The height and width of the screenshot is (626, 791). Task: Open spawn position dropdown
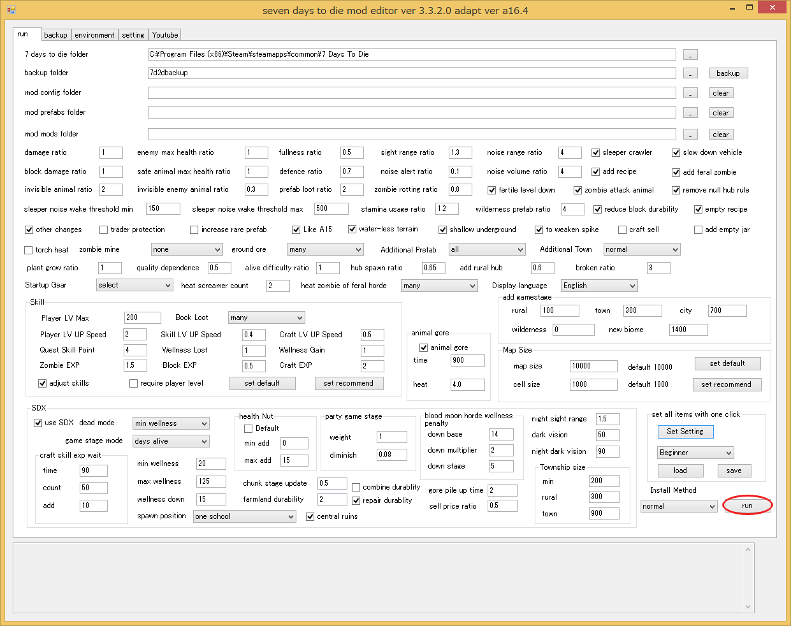245,516
